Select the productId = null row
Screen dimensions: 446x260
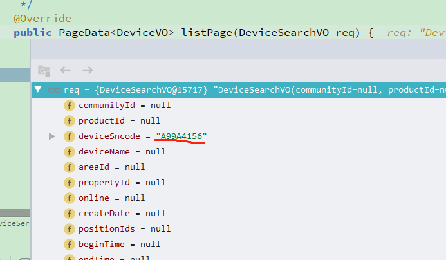[x=239, y=121]
